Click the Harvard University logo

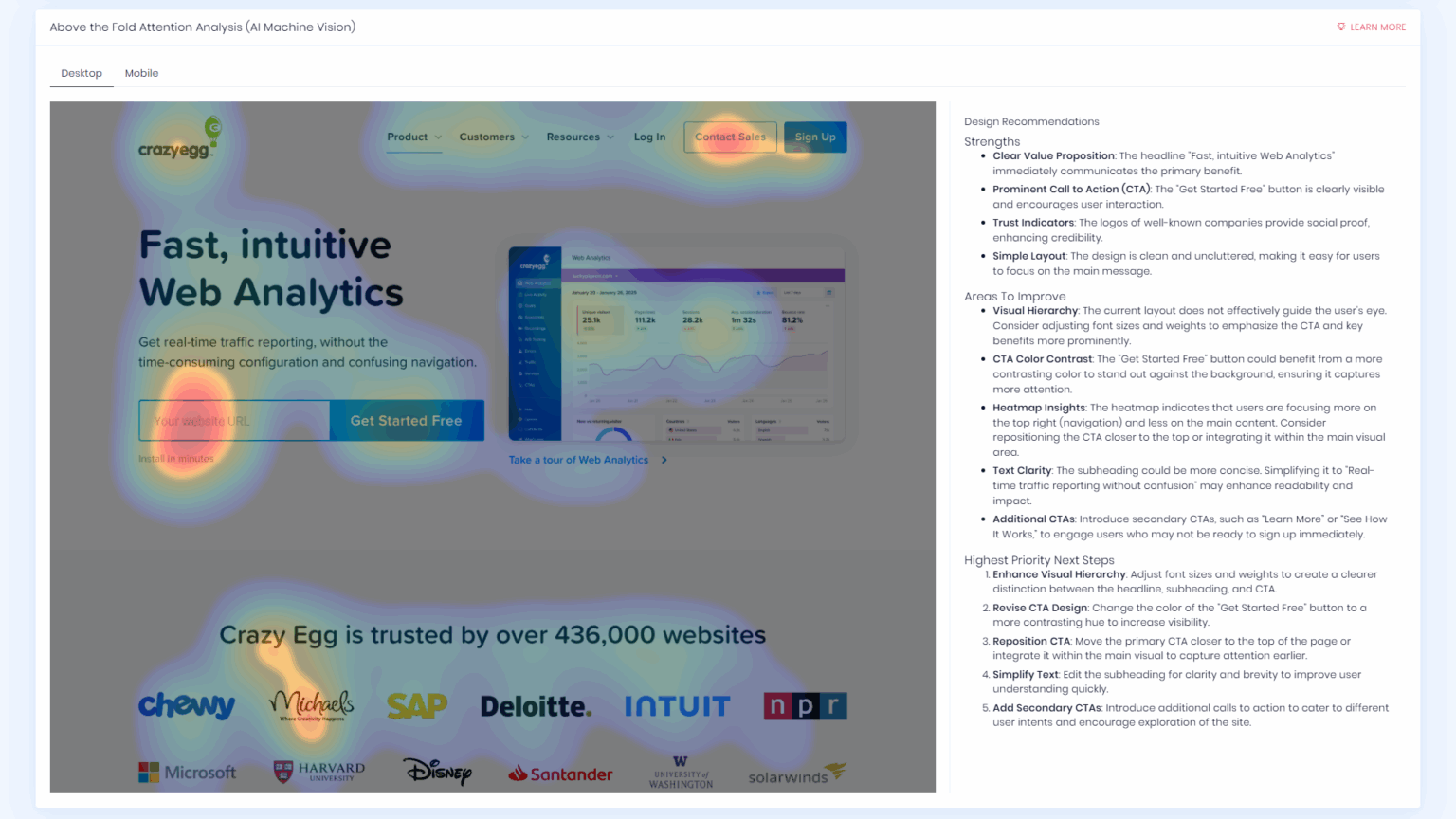(319, 771)
